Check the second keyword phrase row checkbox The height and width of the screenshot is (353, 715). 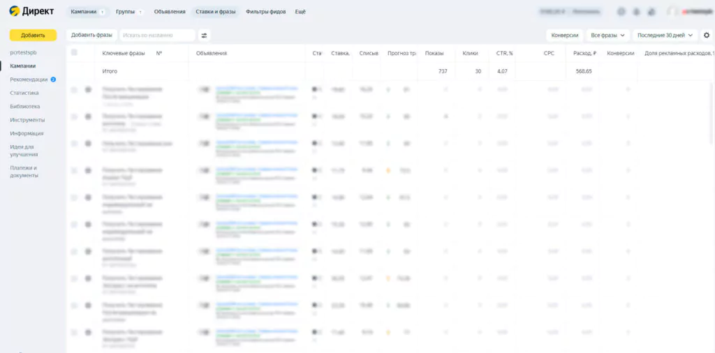pyautogui.click(x=75, y=117)
